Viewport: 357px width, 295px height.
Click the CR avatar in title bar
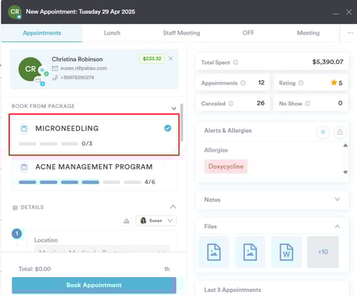pos(15,12)
